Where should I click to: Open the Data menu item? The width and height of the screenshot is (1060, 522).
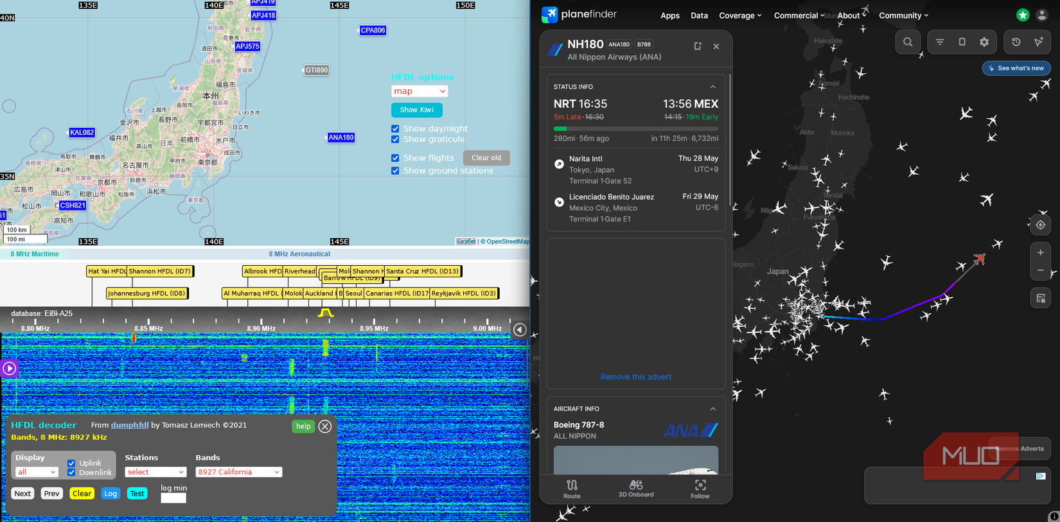pos(699,15)
